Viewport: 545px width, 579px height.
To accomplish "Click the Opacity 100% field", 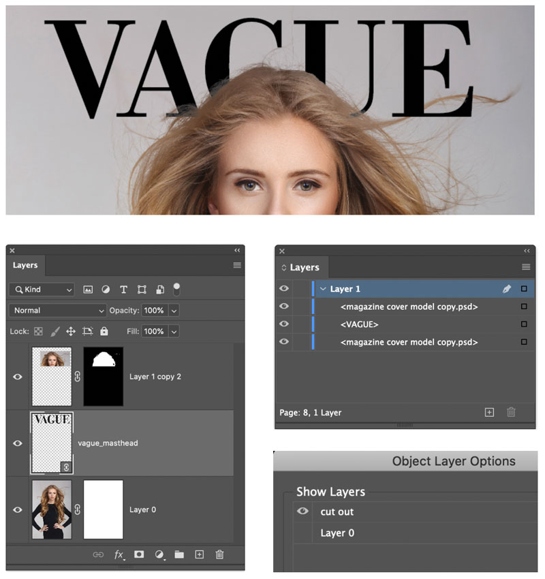I will (154, 311).
